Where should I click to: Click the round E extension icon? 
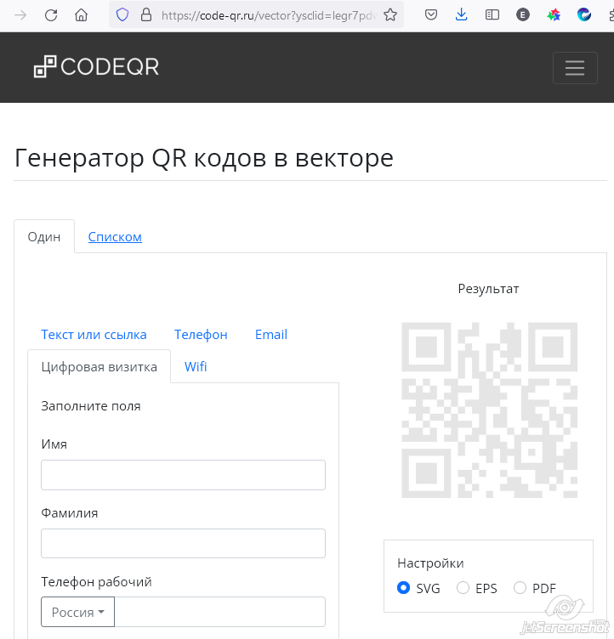tap(523, 15)
